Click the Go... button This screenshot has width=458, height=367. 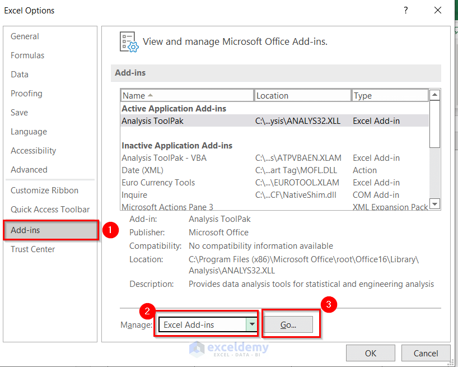[x=288, y=324]
